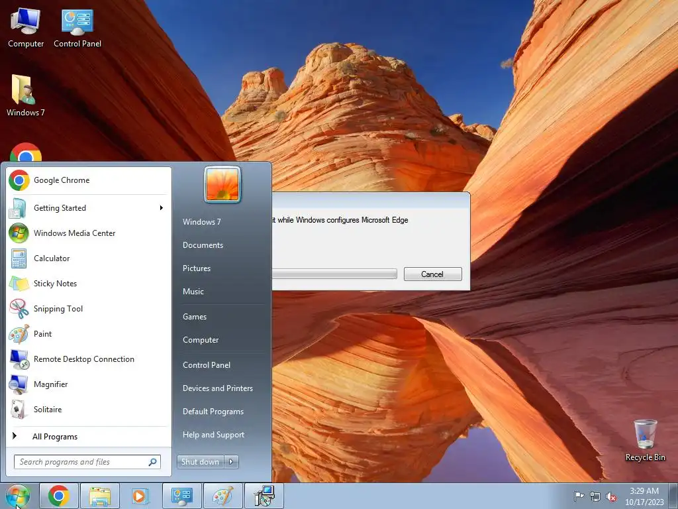Select the Computer desktop icon
678x509 pixels.
coord(26,28)
